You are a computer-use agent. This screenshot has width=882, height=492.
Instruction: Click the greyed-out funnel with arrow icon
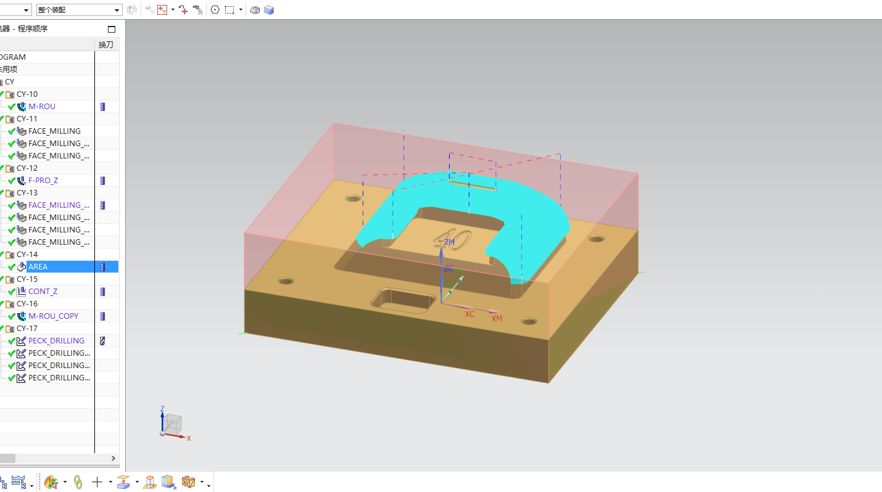[149, 10]
